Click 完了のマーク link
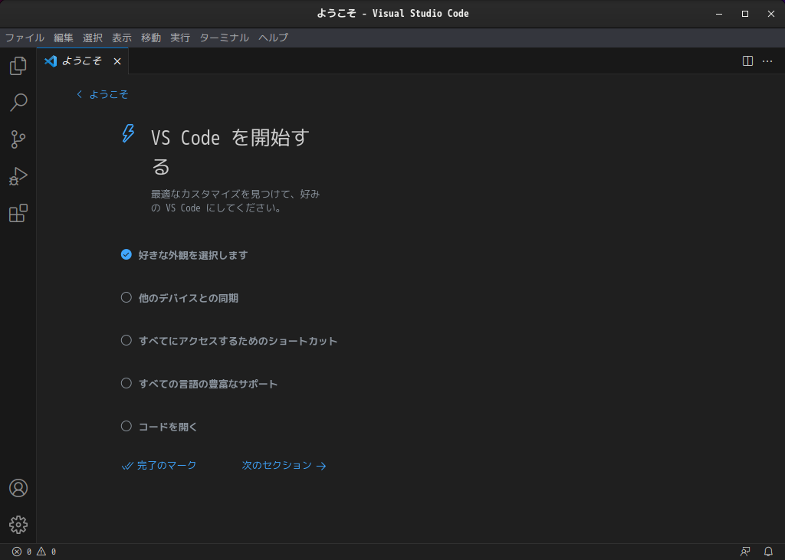The height and width of the screenshot is (560, 785). click(x=159, y=466)
